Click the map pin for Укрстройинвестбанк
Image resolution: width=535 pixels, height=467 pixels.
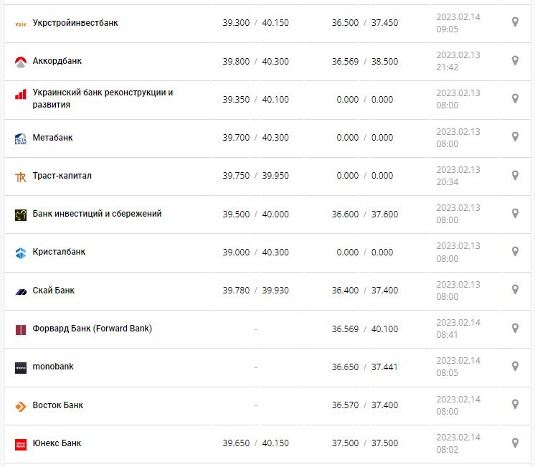[515, 22]
